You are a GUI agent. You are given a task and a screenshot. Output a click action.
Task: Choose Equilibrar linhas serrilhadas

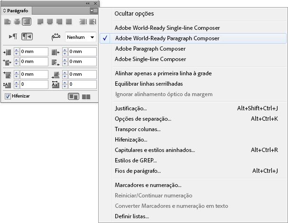pyautogui.click(x=149, y=84)
